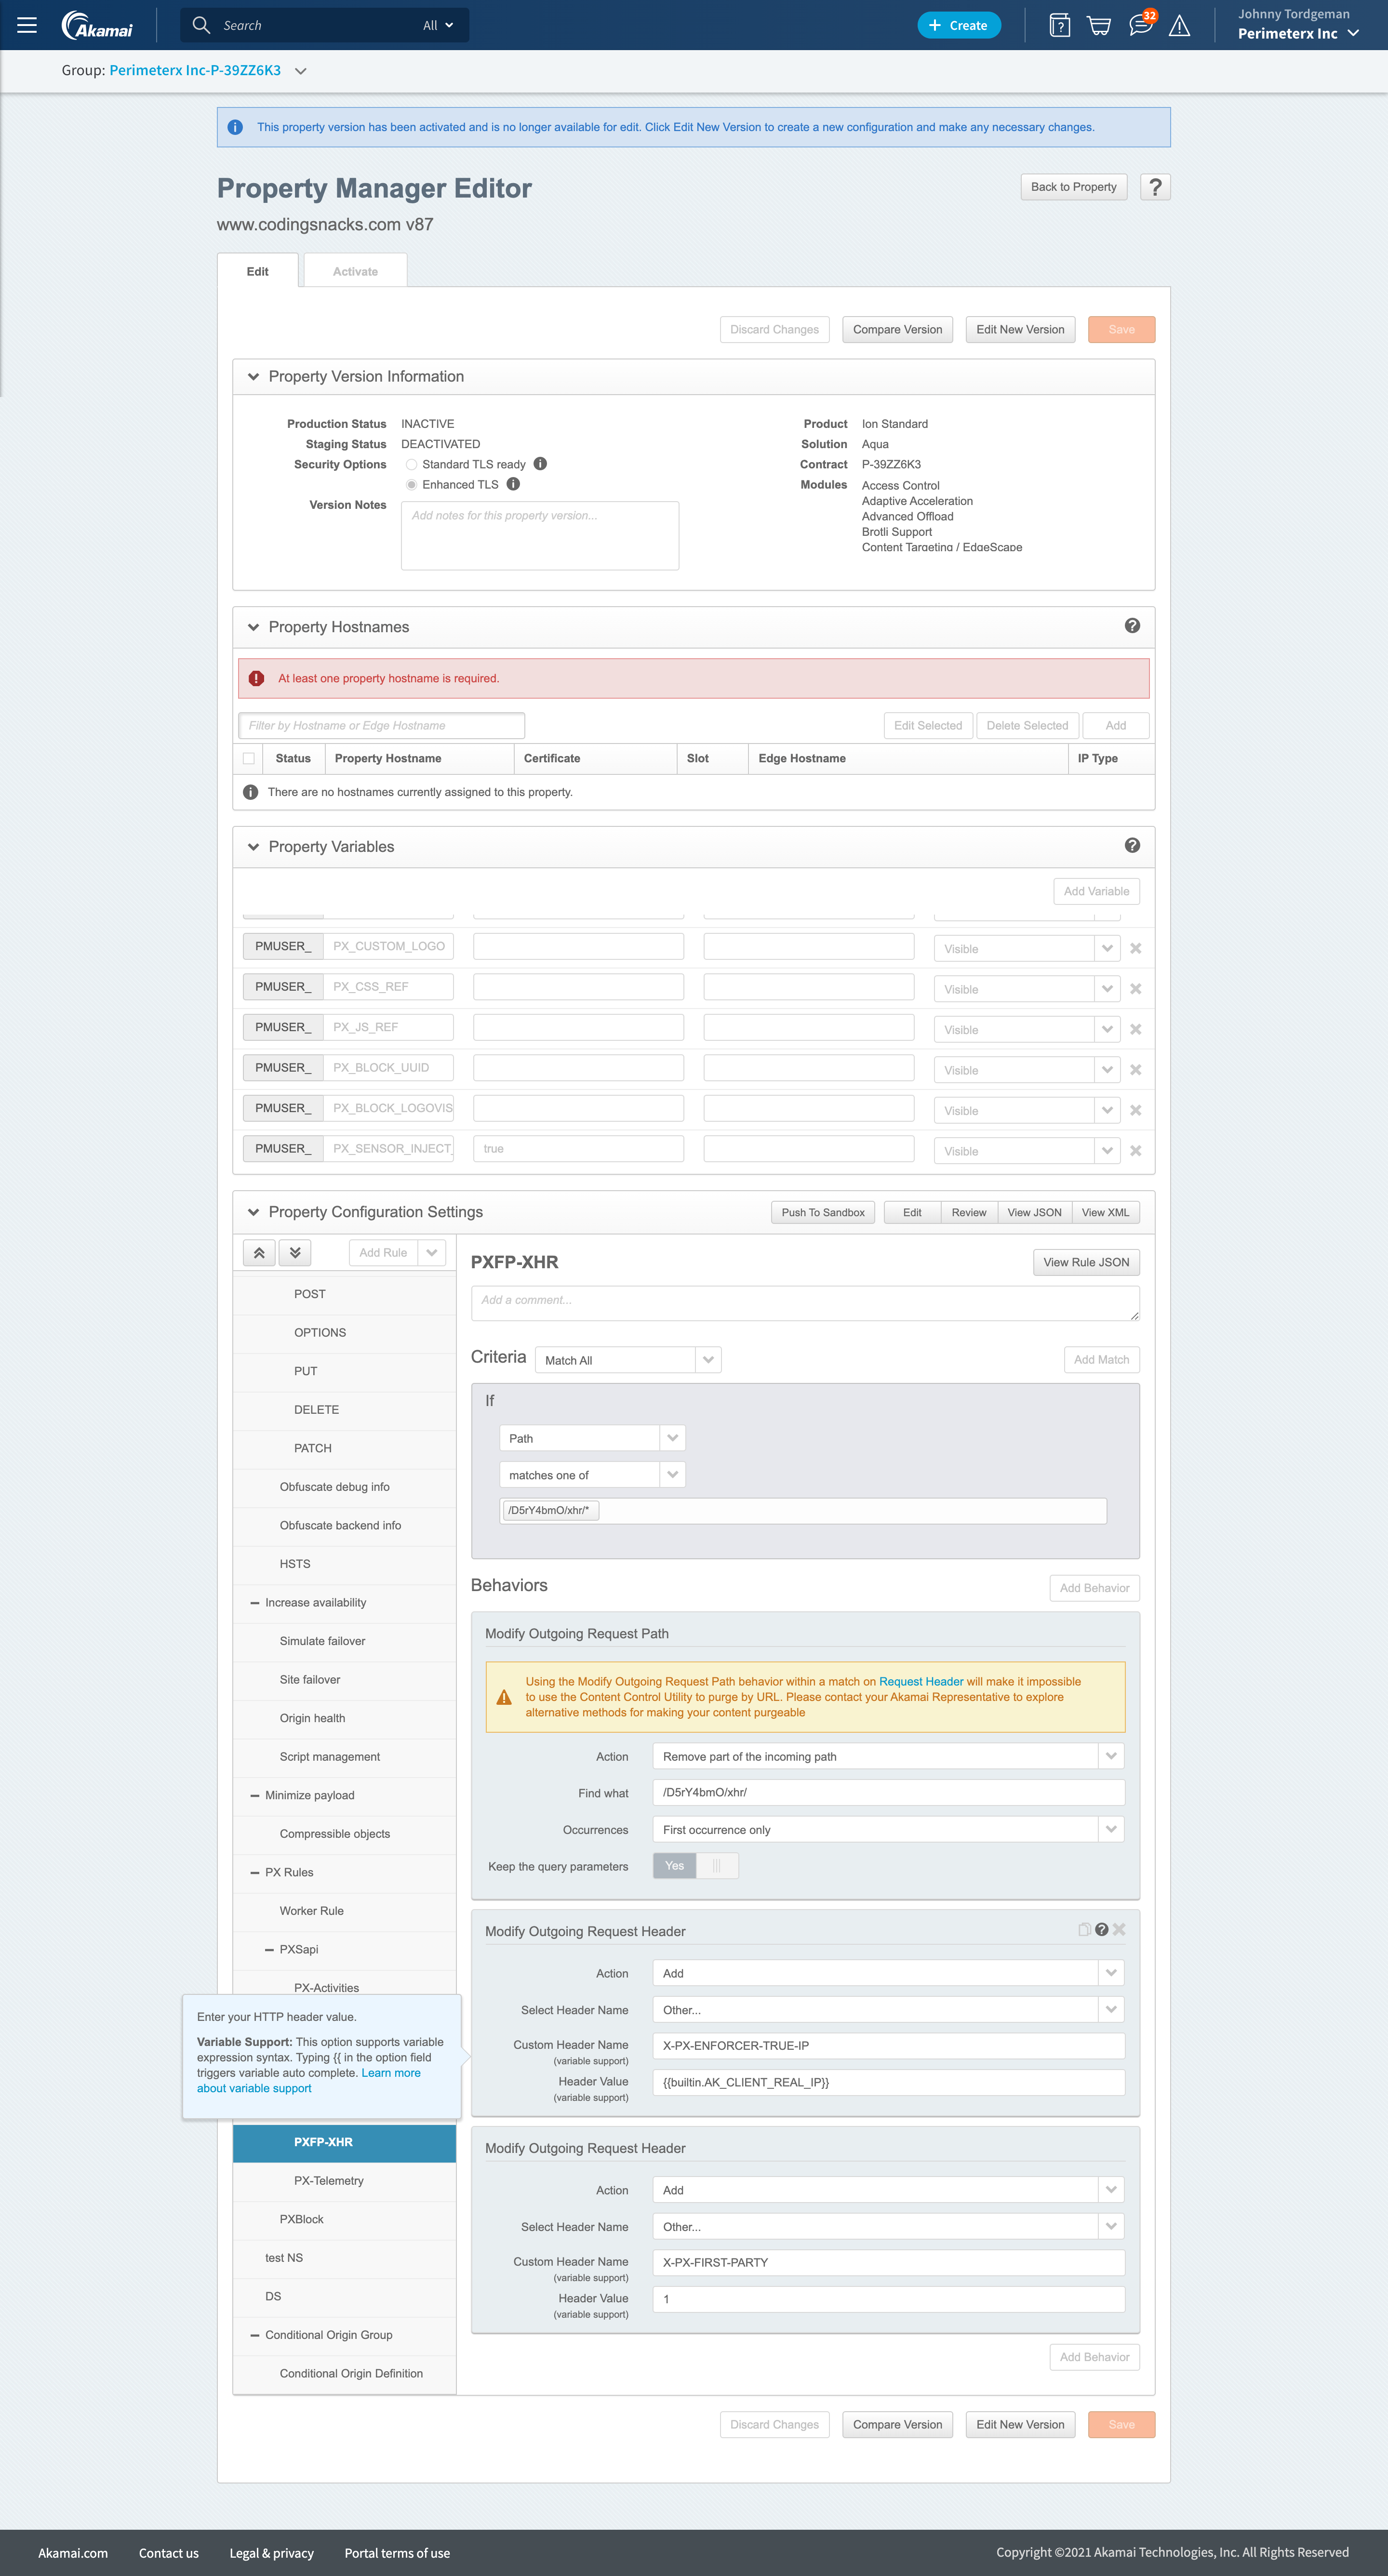Select Standard TLS ready radio button
Viewport: 1388px width, 2576px height.
point(411,464)
